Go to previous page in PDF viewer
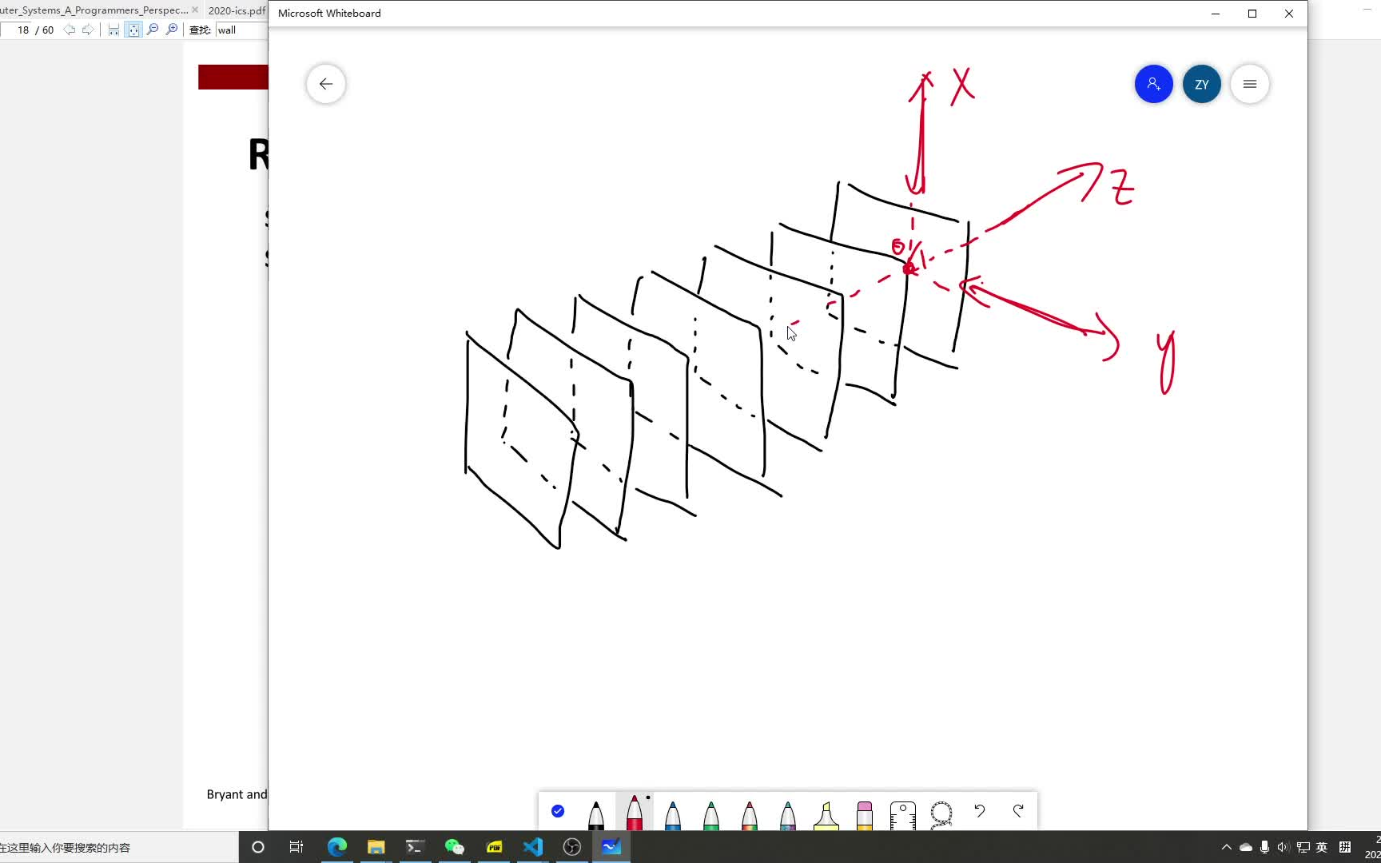The height and width of the screenshot is (863, 1381). [x=70, y=30]
